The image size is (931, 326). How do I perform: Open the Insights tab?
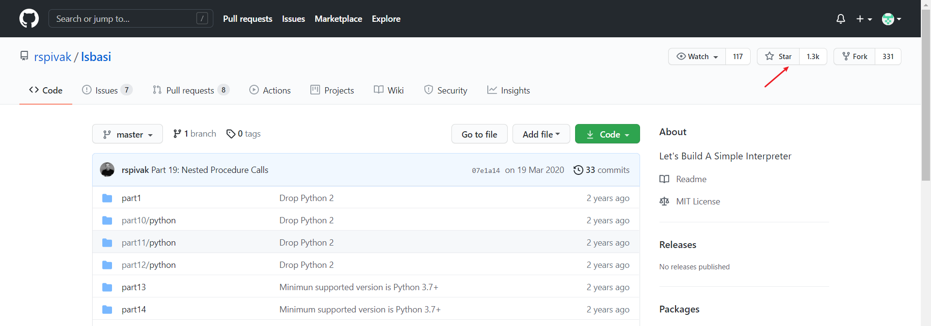tap(509, 91)
